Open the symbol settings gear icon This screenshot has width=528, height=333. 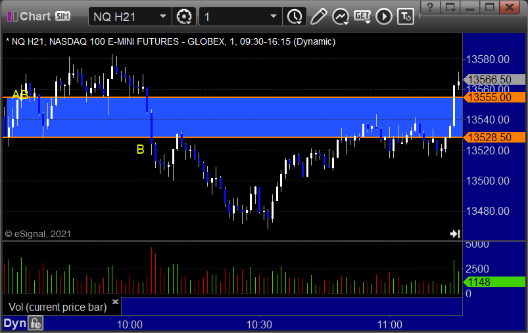(184, 16)
